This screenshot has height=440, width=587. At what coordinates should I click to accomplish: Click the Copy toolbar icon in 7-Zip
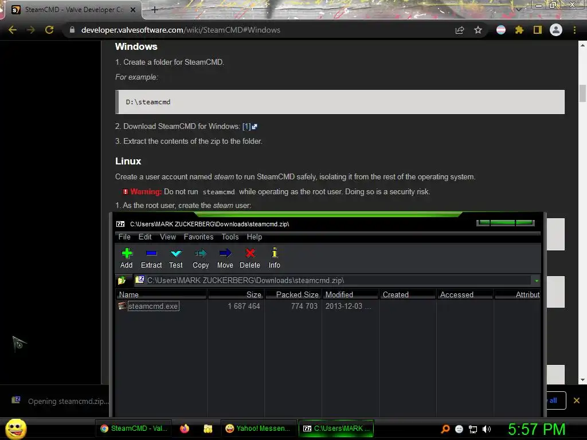(201, 258)
